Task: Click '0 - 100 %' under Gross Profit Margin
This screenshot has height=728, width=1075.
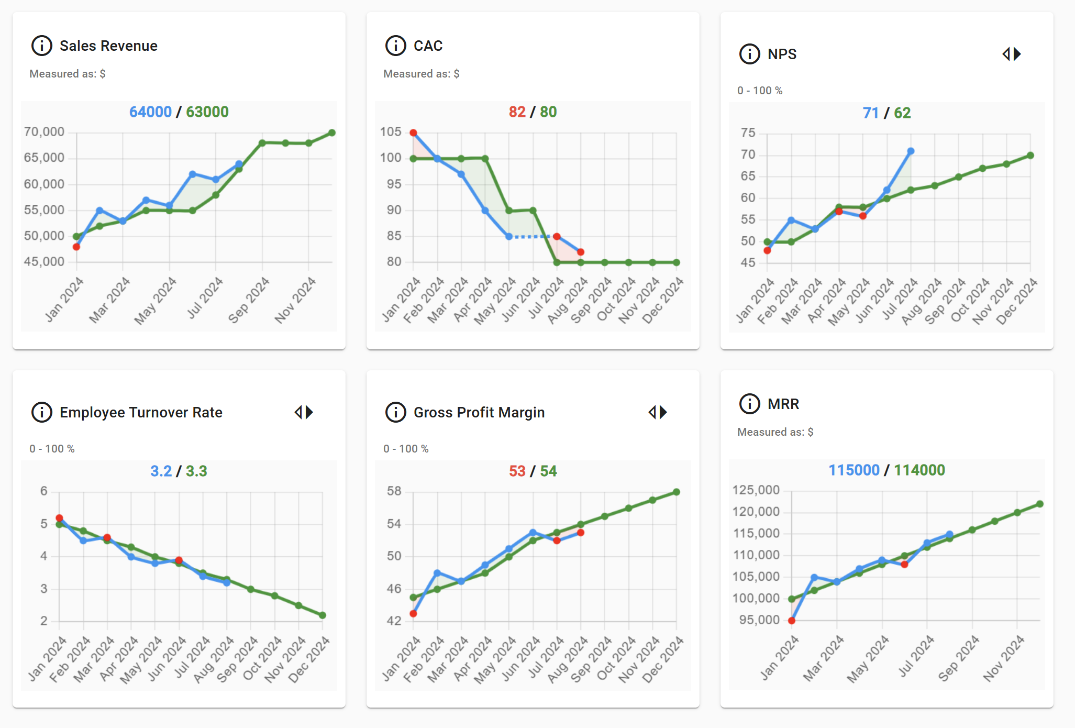Action: point(406,449)
